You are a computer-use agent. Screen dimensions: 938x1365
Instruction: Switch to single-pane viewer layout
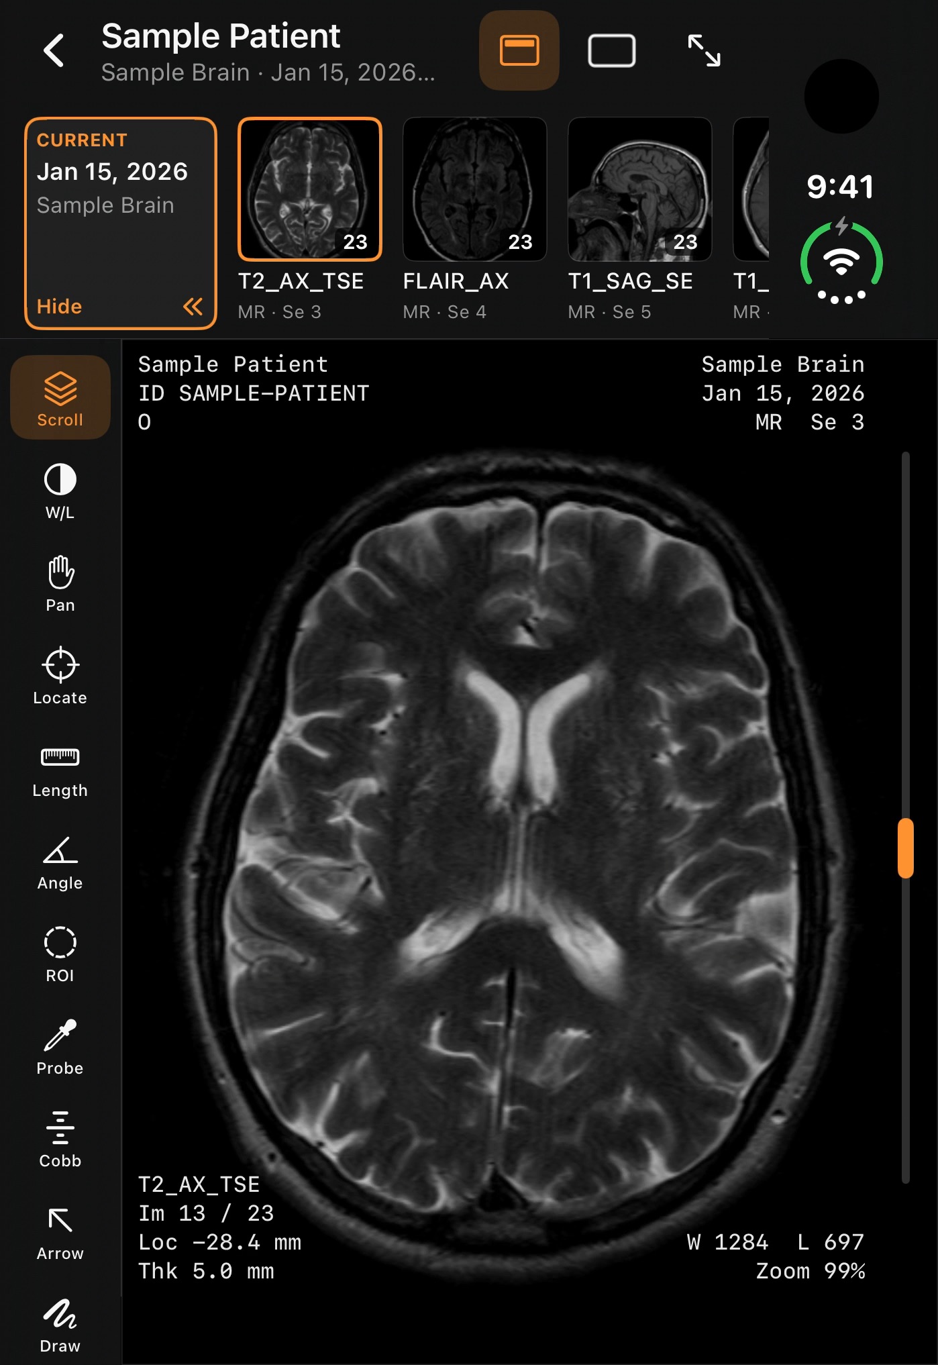click(612, 50)
